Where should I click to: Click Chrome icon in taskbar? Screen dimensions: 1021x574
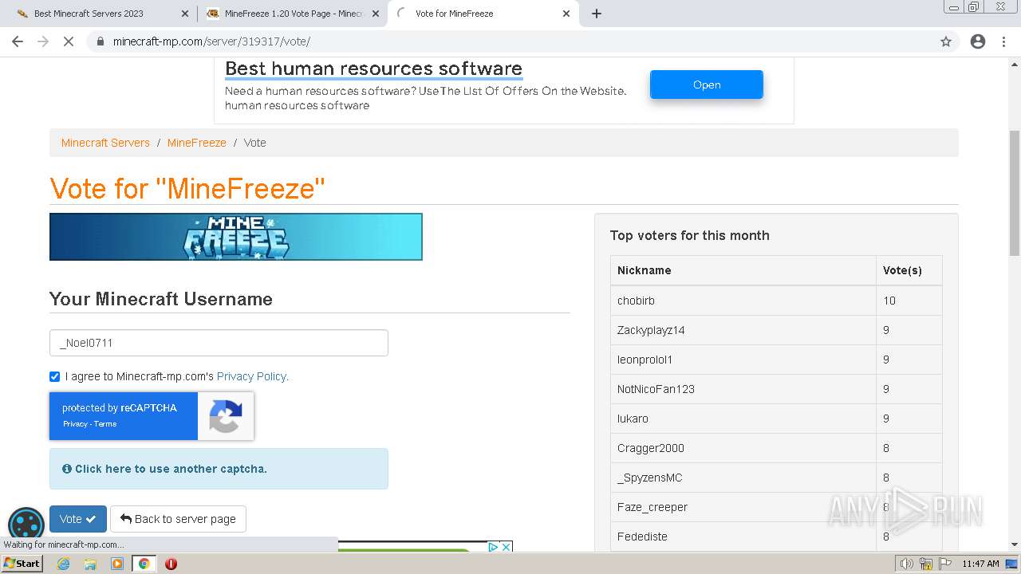[144, 564]
